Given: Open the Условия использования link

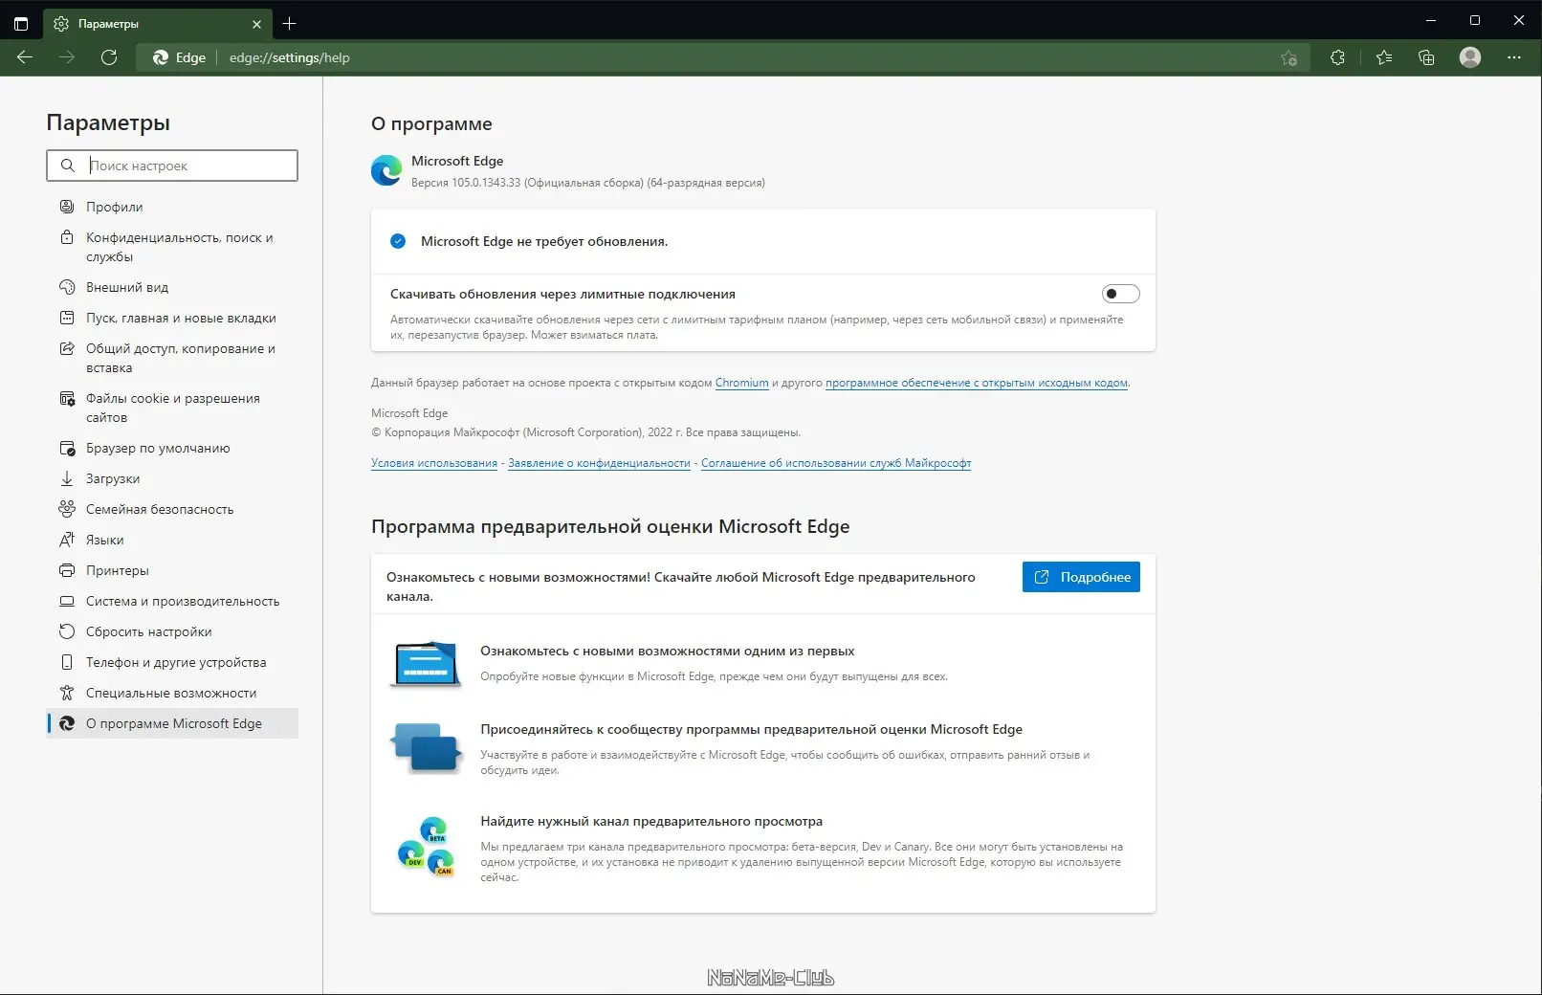Looking at the screenshot, I should pos(434,463).
